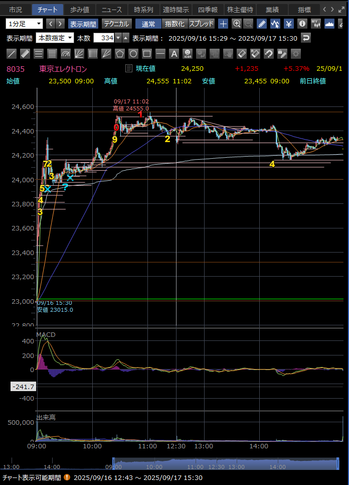Screen dimensions: 349x485
Task: Select the pentagon shape drawing tool
Action: pos(119,54)
